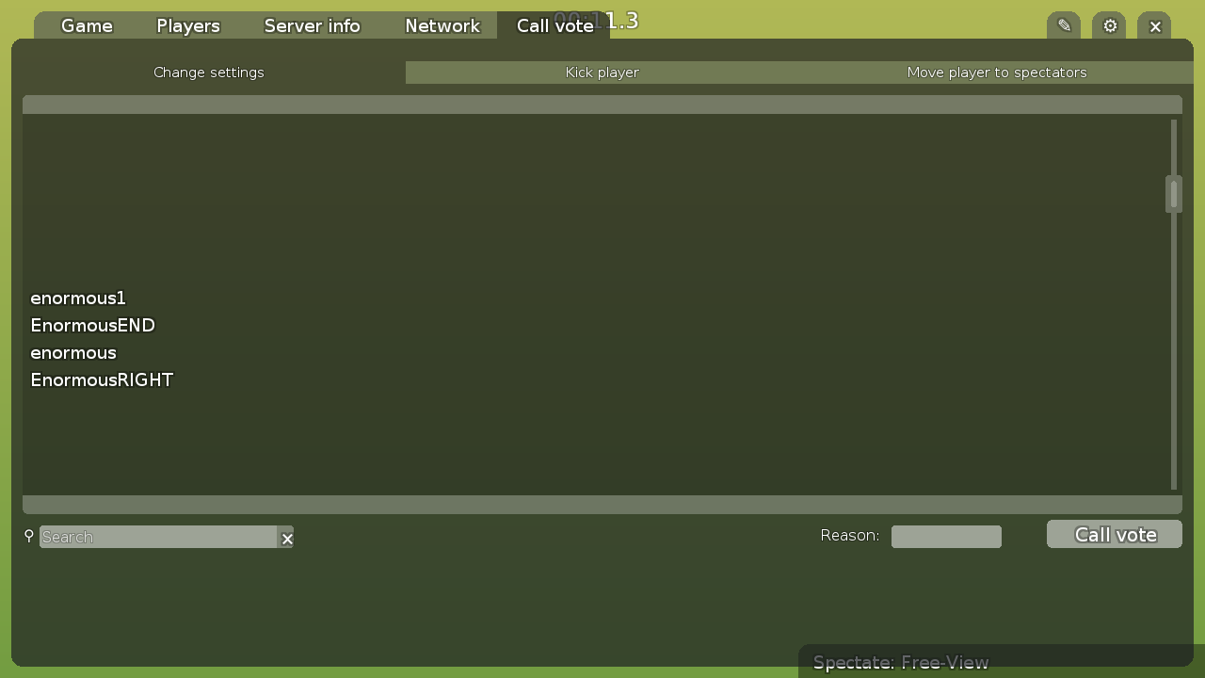1205x678 pixels.
Task: Open the settings gear icon
Action: [x=1108, y=25]
